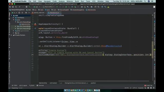Open the Event Log
This screenshot has height=92, width=164.
coord(148,85)
